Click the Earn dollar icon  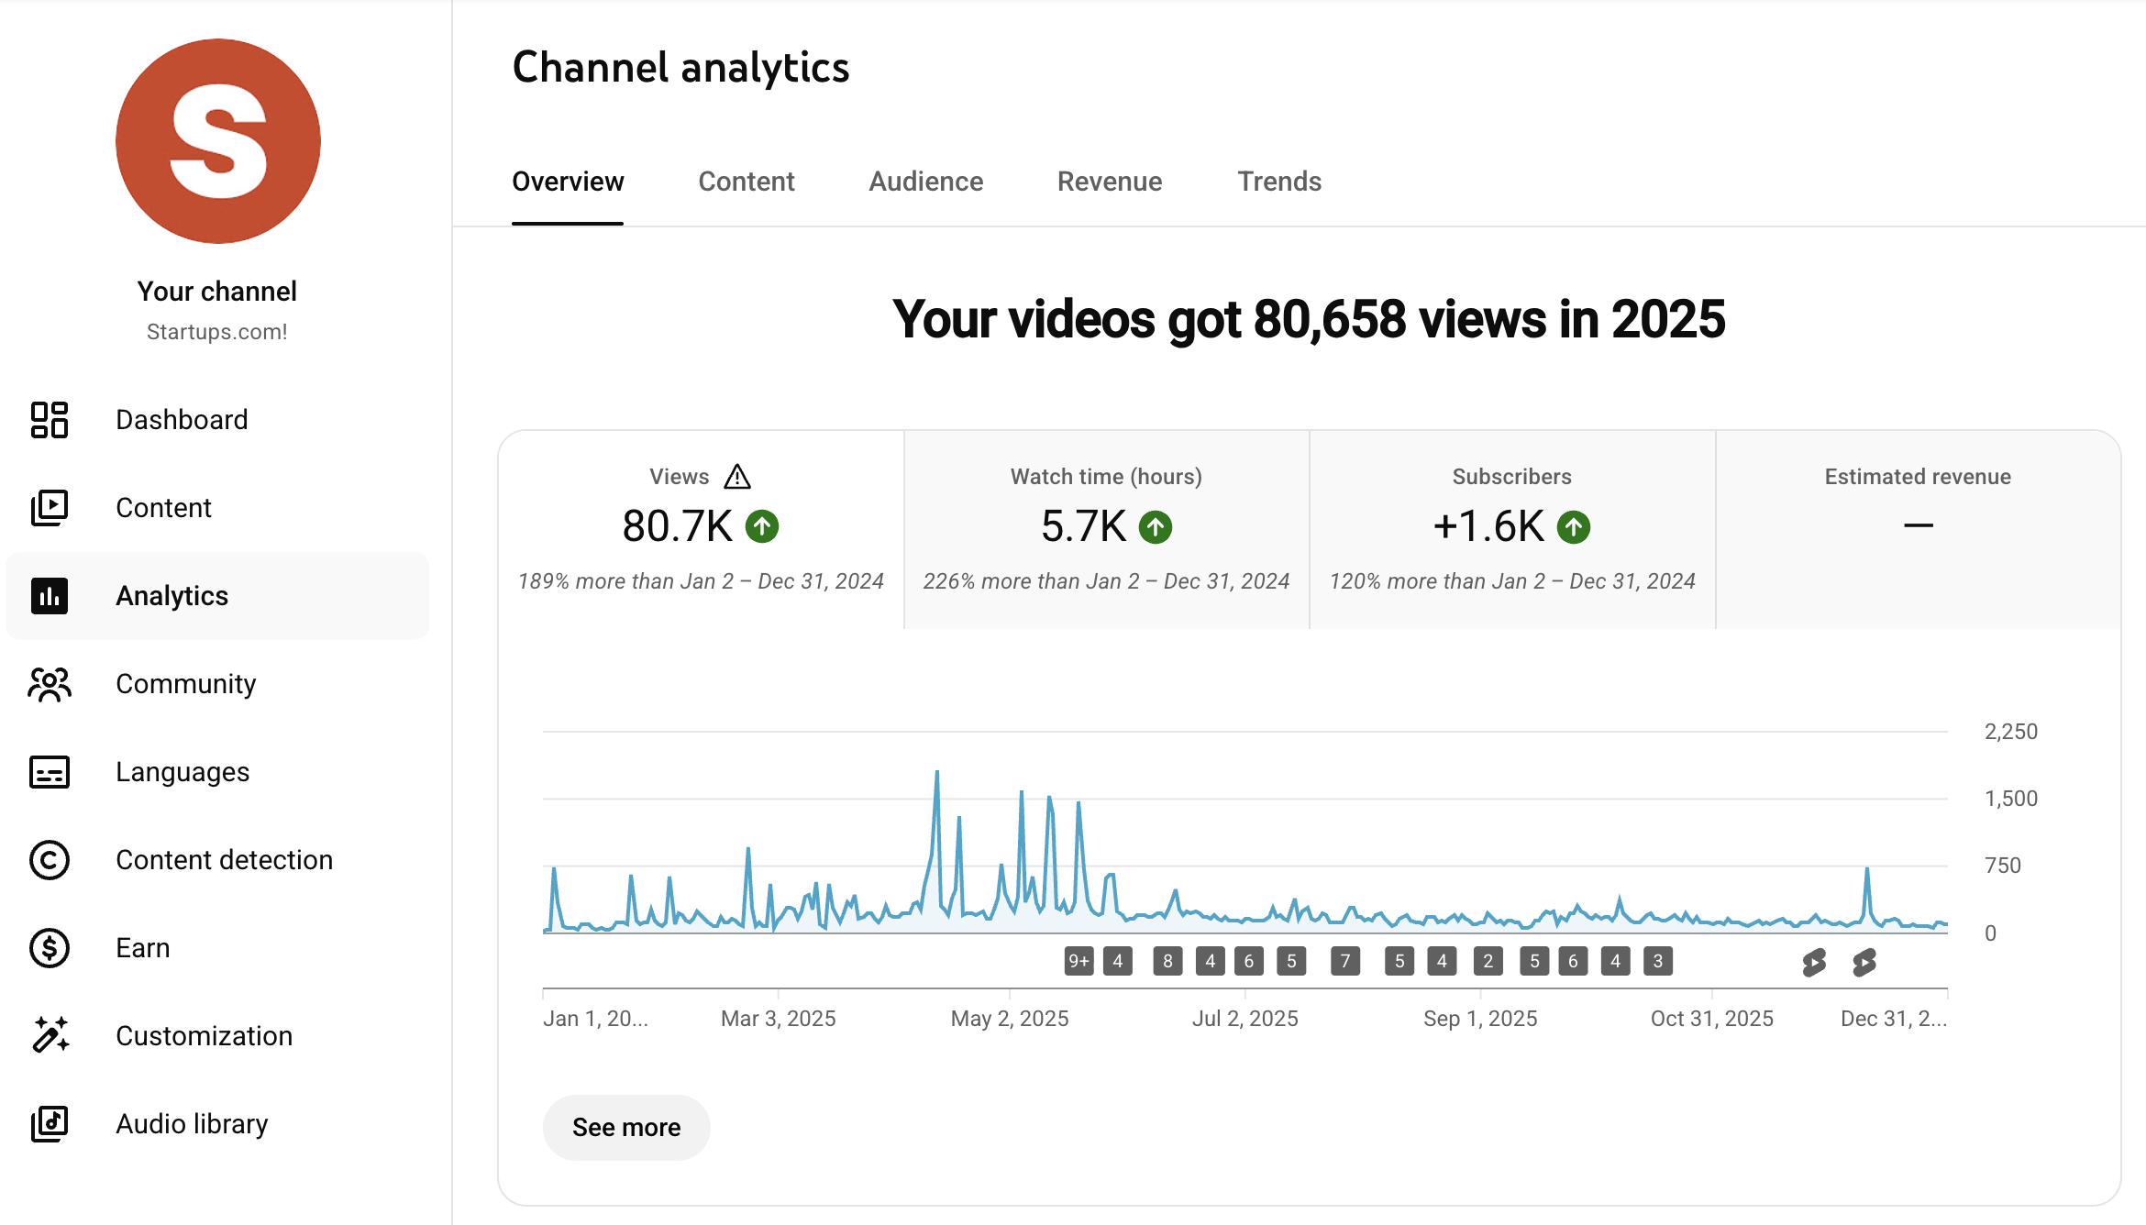(50, 948)
